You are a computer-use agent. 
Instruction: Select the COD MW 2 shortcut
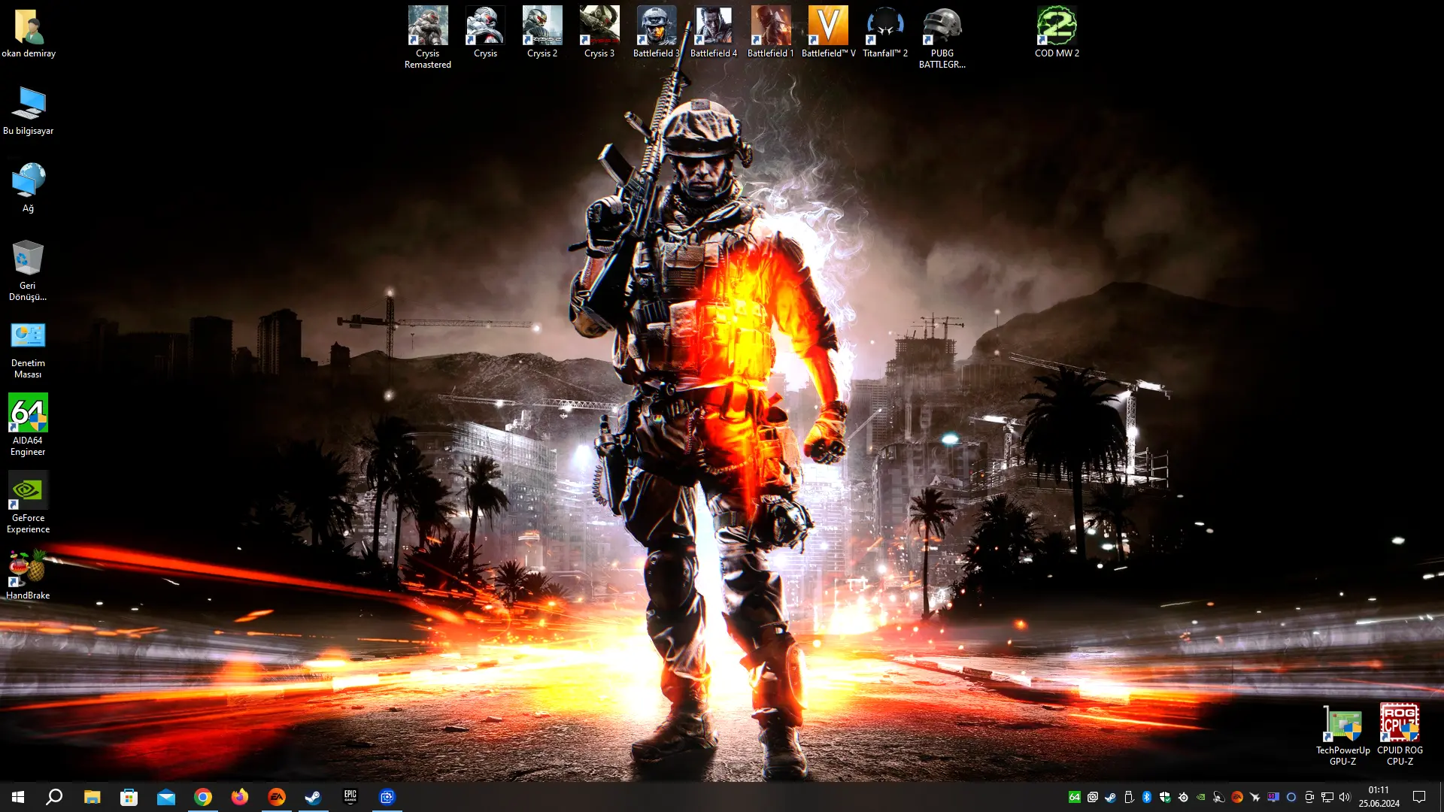coord(1057,32)
